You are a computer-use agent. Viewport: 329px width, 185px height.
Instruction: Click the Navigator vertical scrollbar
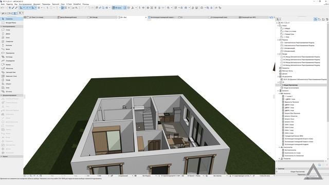pyautogui.click(x=328, y=71)
